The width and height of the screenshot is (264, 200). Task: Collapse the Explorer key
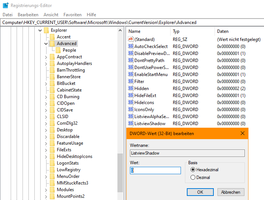[40, 30]
